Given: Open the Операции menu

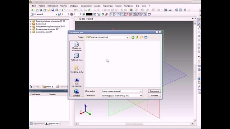Looking at the screenshot, I should click(74, 6).
